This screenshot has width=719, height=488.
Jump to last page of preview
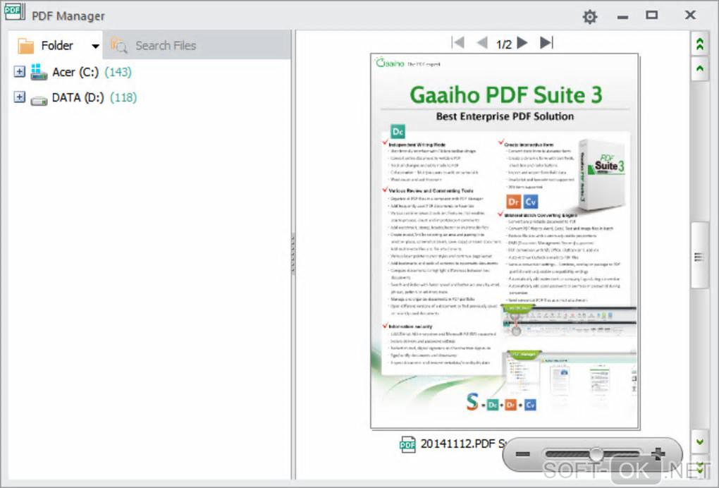pos(546,42)
